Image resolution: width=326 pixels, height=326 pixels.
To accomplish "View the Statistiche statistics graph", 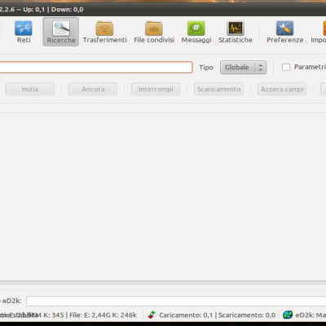I will click(x=236, y=32).
